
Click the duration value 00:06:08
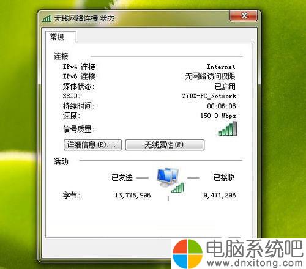(222, 106)
